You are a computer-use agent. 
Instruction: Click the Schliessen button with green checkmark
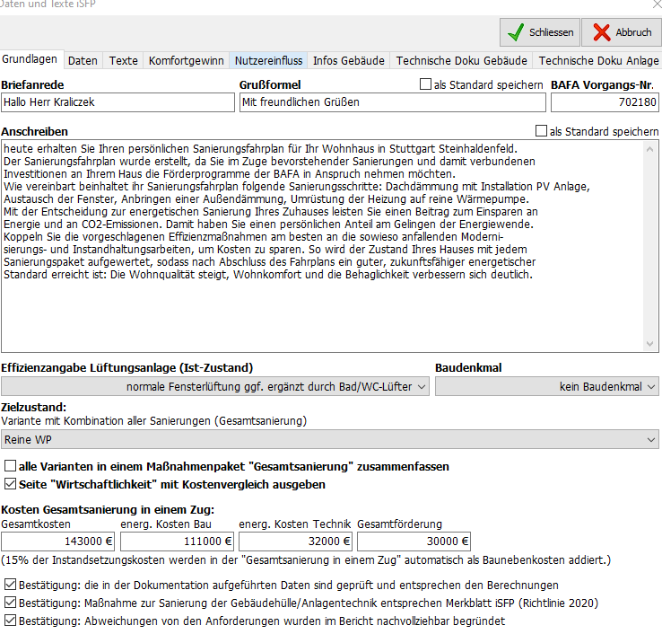(539, 32)
